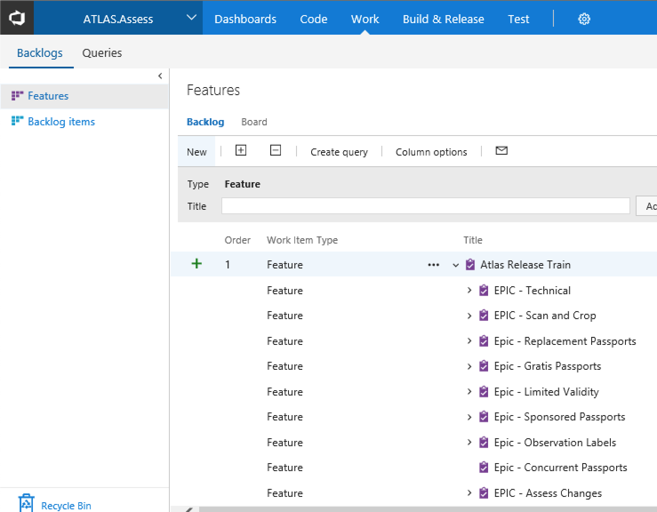657x512 pixels.
Task: Open the Work hub
Action: click(365, 19)
